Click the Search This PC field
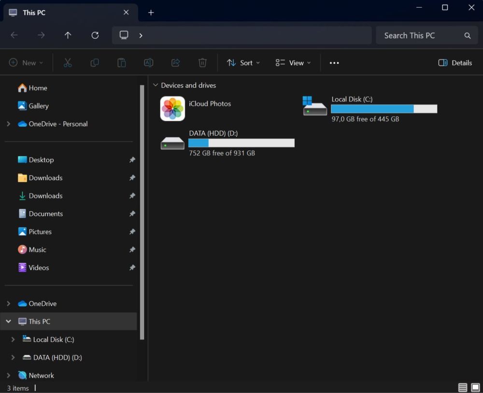 point(426,35)
